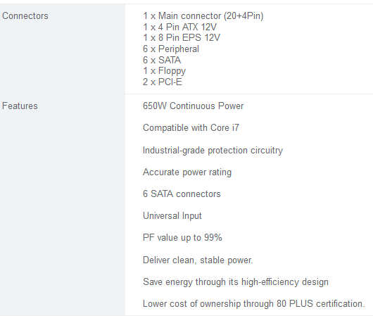
Task: Click Deliver clean, stable power line
Action: 198,260
